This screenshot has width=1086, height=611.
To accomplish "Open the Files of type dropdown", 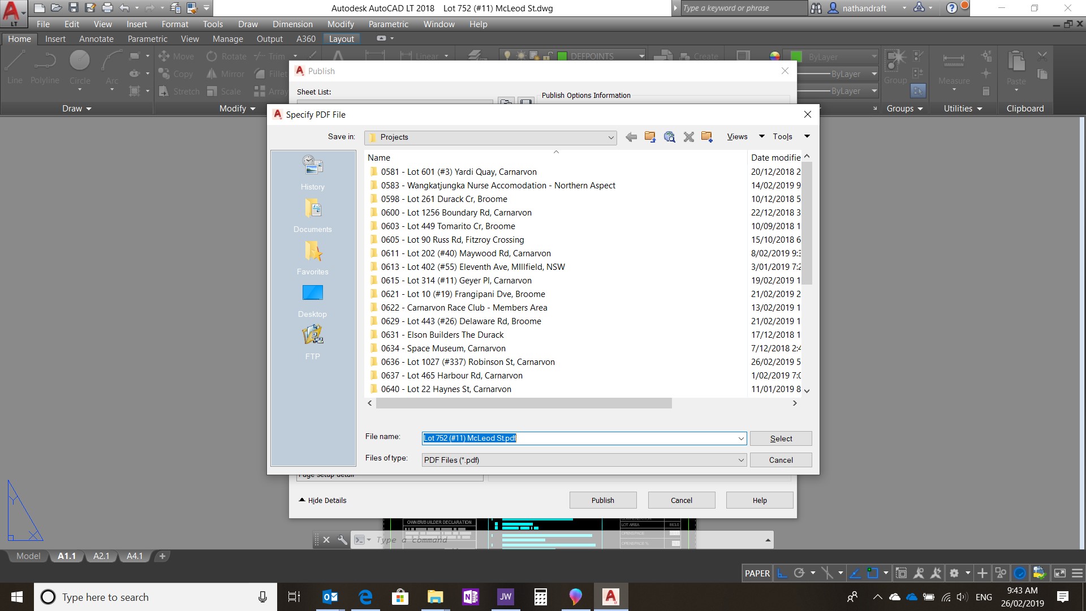I will click(741, 460).
